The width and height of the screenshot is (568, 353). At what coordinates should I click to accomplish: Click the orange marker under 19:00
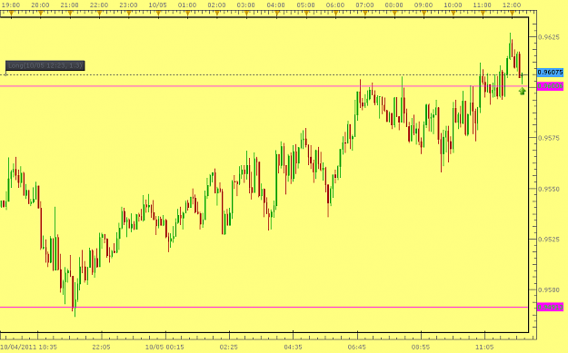(x=11, y=14)
